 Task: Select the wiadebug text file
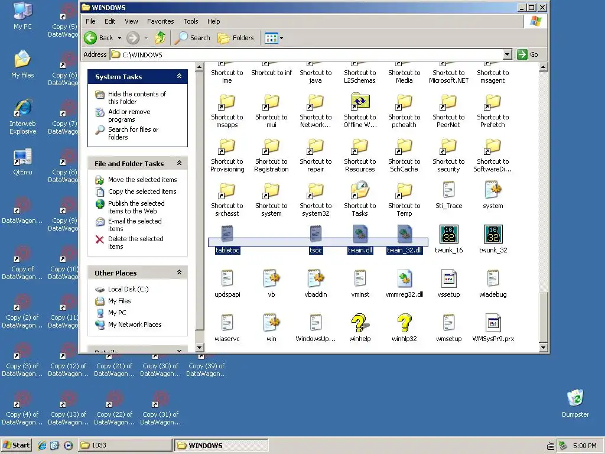[x=493, y=278]
